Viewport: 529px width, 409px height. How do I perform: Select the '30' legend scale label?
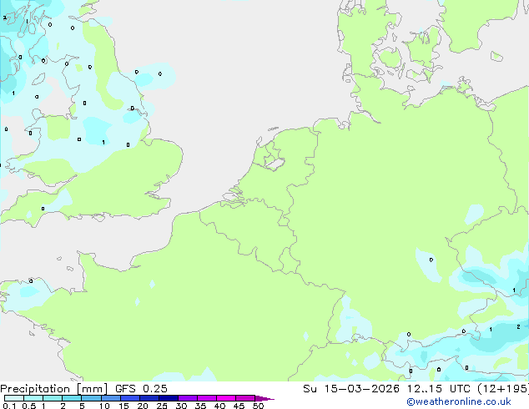tap(181, 406)
